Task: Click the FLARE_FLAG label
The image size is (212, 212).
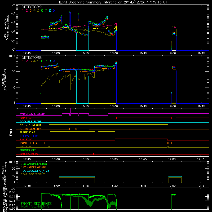Action: tap(28, 132)
